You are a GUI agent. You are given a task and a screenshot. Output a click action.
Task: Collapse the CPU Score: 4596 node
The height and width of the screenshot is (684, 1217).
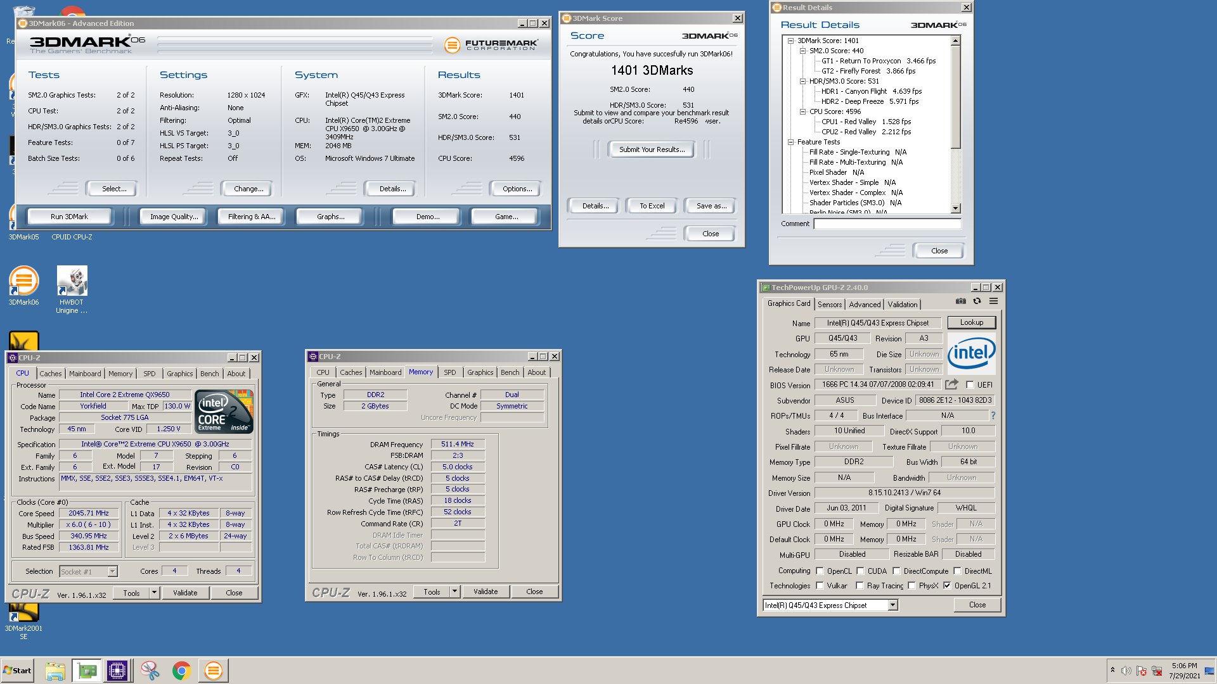[x=802, y=111]
